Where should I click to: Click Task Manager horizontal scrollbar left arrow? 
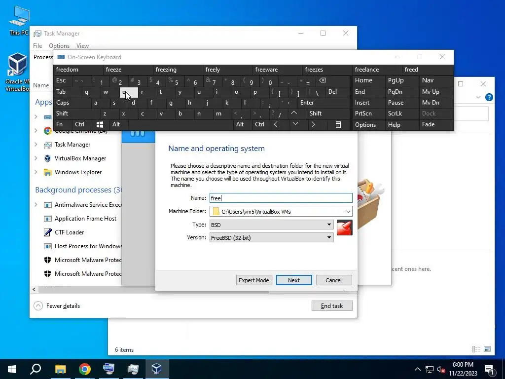34,289
